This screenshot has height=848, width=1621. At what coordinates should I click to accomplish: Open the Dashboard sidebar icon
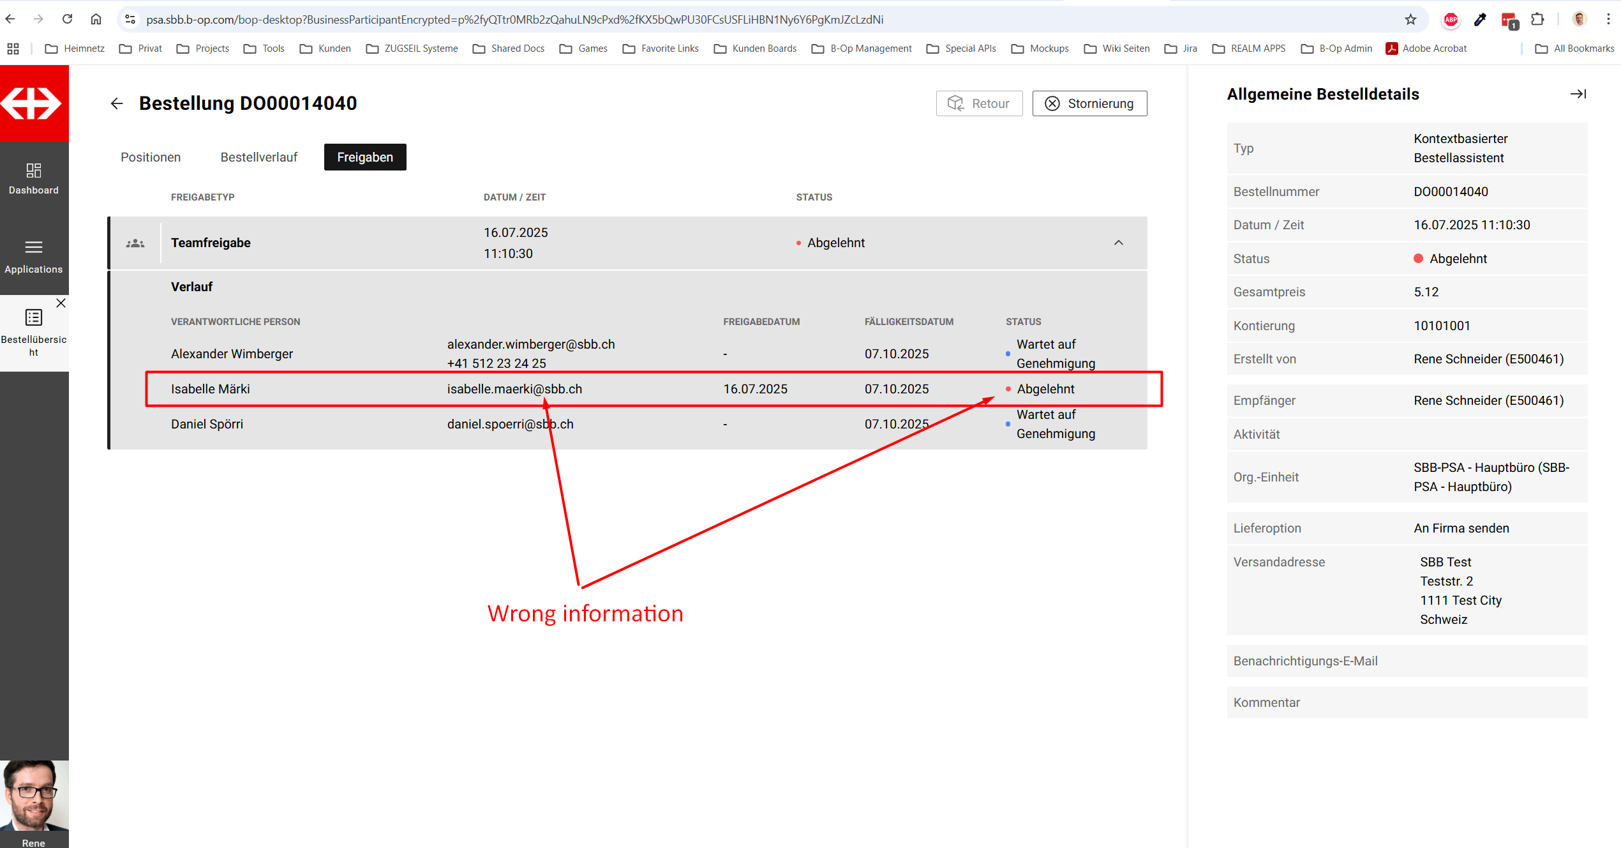[34, 171]
